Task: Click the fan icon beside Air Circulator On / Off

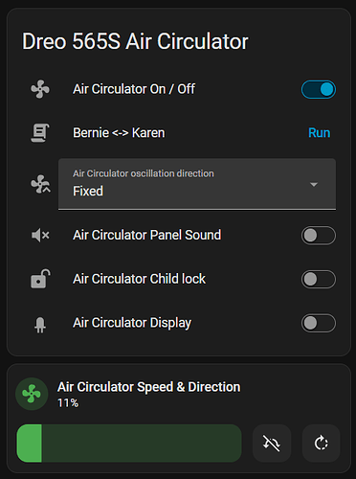Action: point(40,89)
